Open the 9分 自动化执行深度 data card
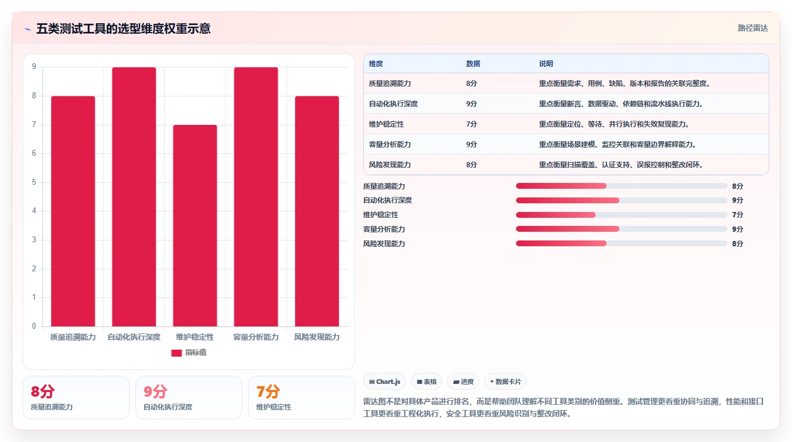This screenshot has height=442, width=792. pos(189,397)
